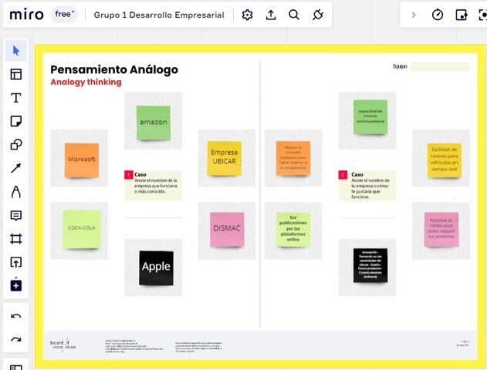
Task: Select the black Apple sticky note
Action: coord(156,268)
